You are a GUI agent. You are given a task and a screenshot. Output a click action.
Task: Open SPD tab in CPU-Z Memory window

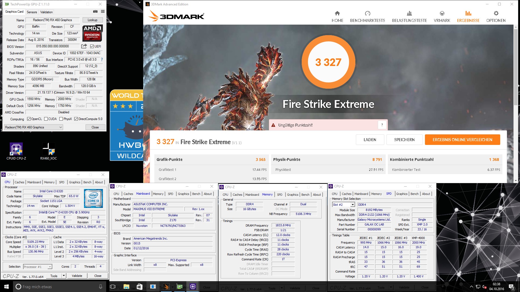(x=279, y=195)
